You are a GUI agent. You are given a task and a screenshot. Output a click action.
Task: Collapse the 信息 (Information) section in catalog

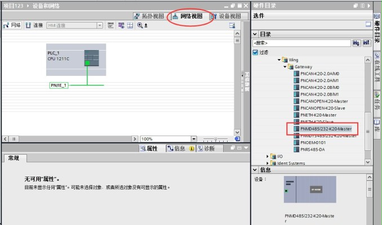pyautogui.click(x=255, y=169)
